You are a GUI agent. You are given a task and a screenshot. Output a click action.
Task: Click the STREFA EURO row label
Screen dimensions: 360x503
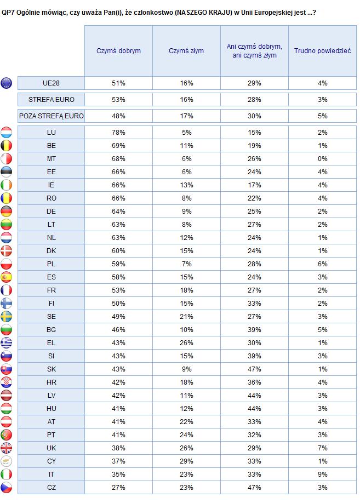(52, 99)
